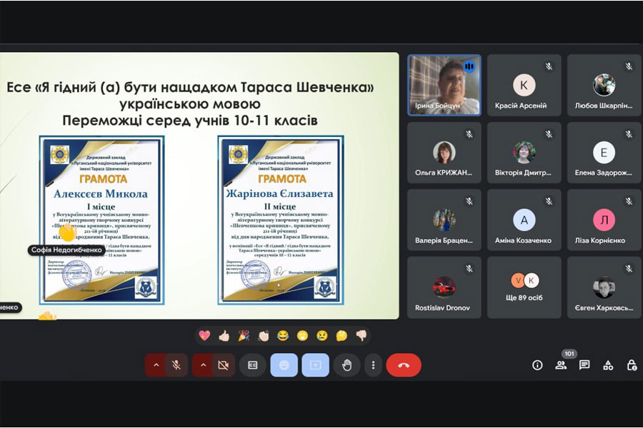The image size is (643, 428).
Task: Send the heart emoji reaction
Action: click(x=204, y=336)
